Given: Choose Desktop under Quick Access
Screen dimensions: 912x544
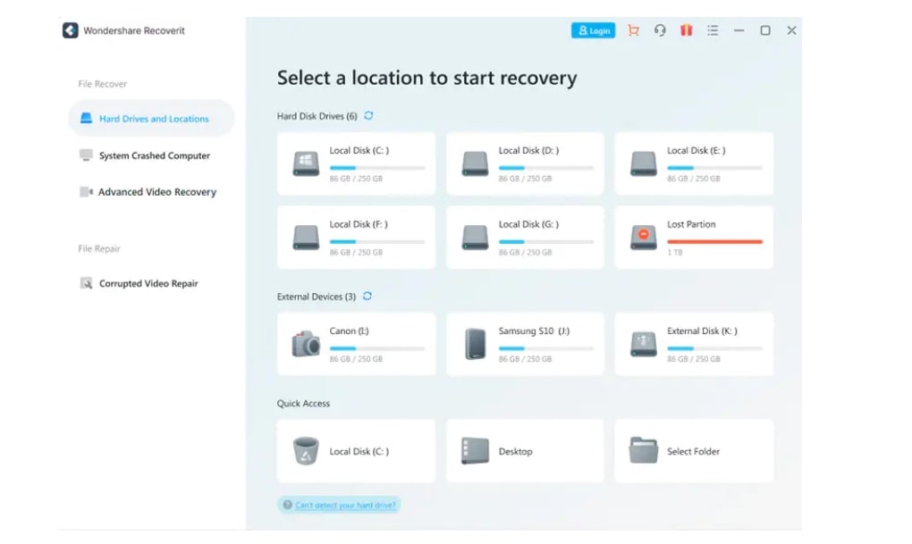Looking at the screenshot, I should coord(525,451).
